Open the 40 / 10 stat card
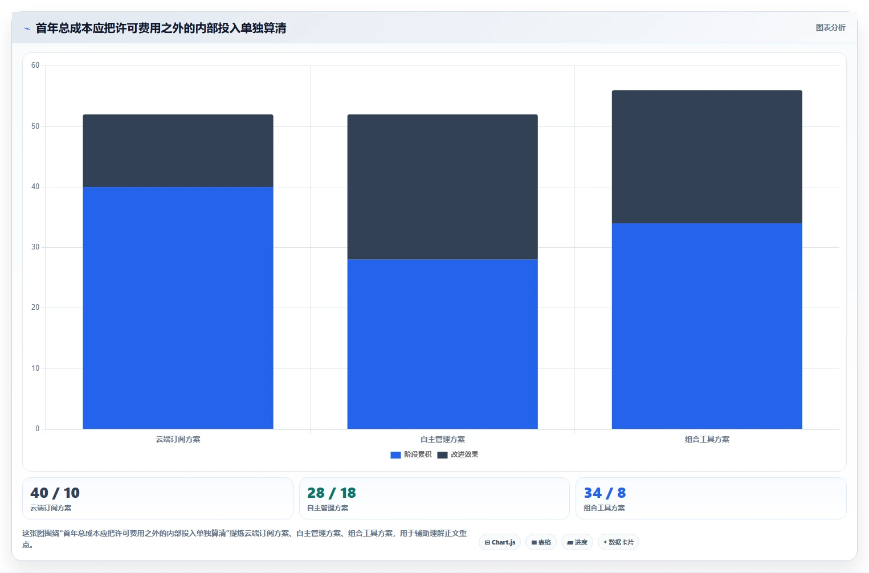The width and height of the screenshot is (869, 573). point(158,498)
